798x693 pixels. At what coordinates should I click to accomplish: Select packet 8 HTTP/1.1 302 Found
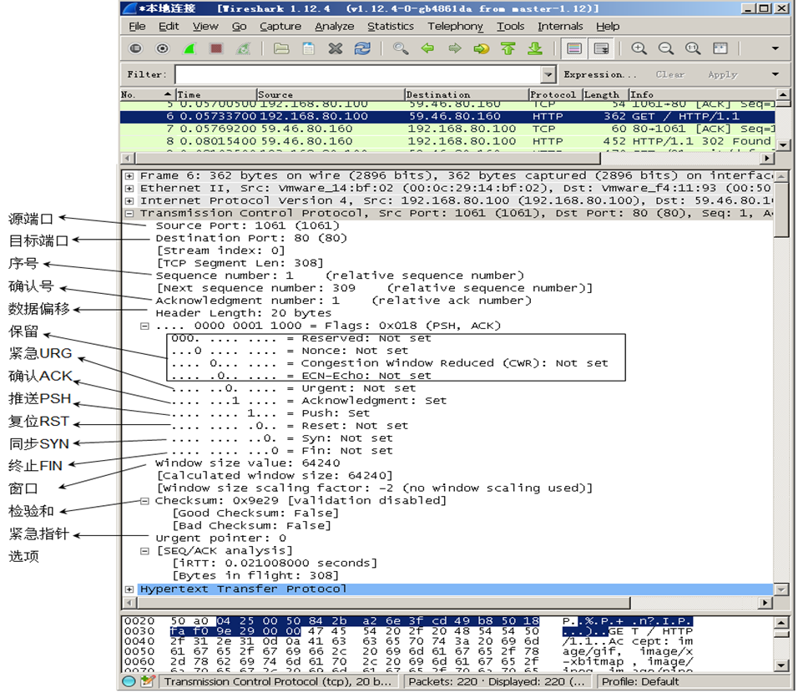pyautogui.click(x=448, y=141)
